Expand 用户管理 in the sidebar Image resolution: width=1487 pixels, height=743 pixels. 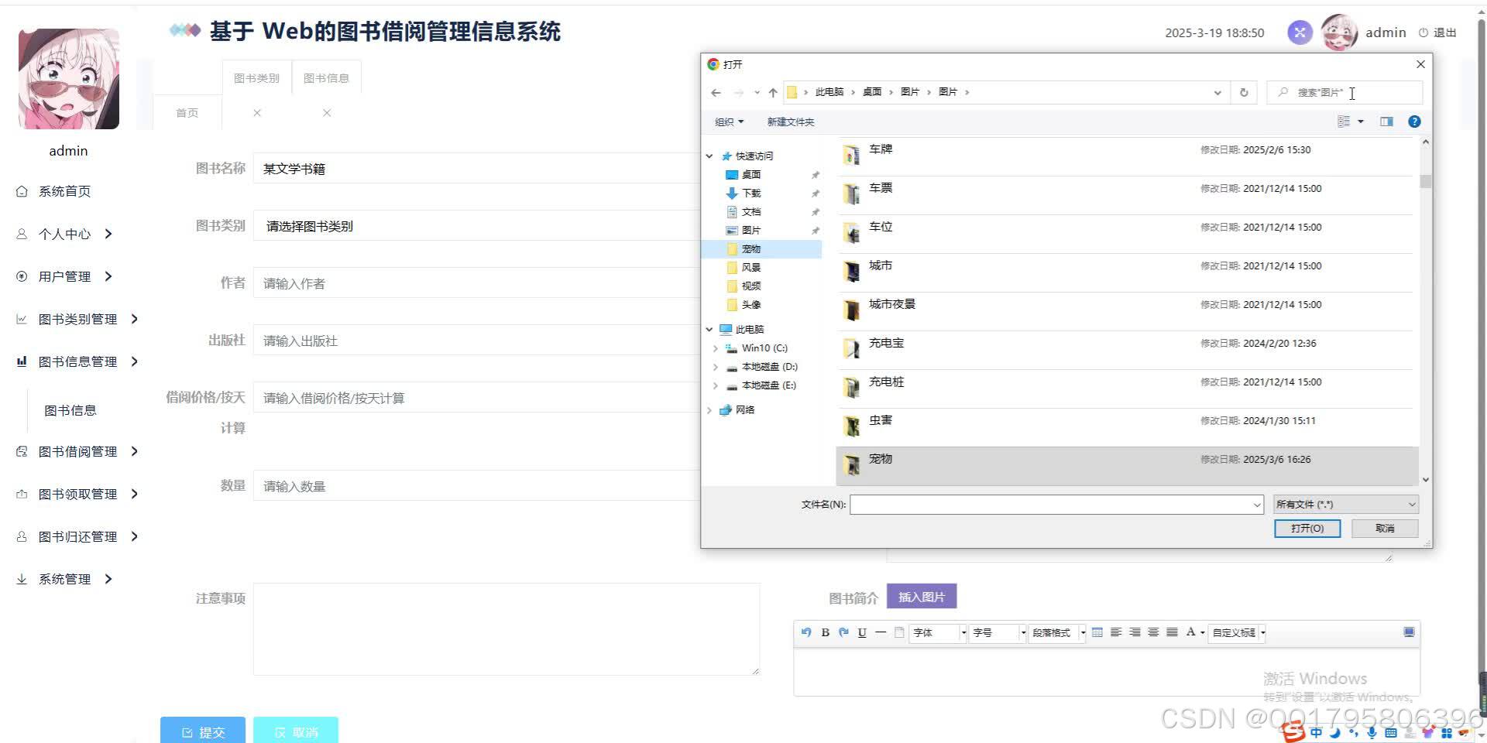point(64,276)
